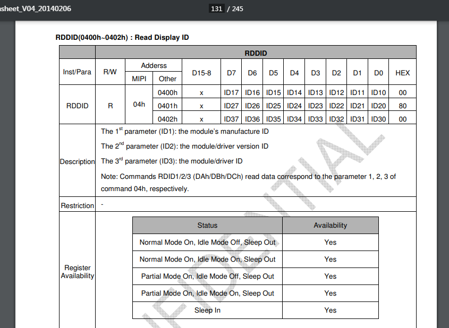
Task: Select 'Normal Mode On, Idle Mode On, Sleep Out'
Action: tap(207, 259)
